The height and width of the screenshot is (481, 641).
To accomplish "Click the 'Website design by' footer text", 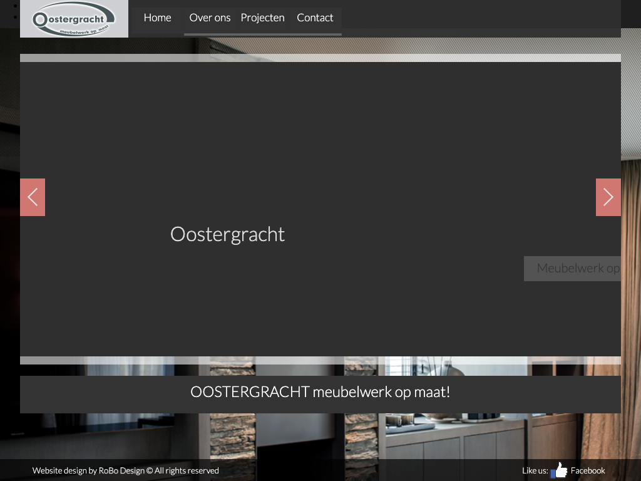I will click(64, 470).
